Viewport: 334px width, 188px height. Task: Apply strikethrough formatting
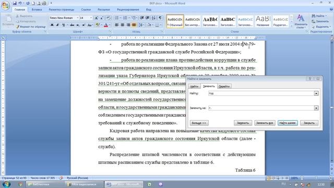tap(72, 25)
